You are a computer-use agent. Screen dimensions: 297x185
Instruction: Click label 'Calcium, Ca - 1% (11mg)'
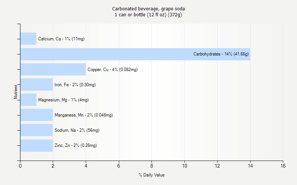click(61, 39)
